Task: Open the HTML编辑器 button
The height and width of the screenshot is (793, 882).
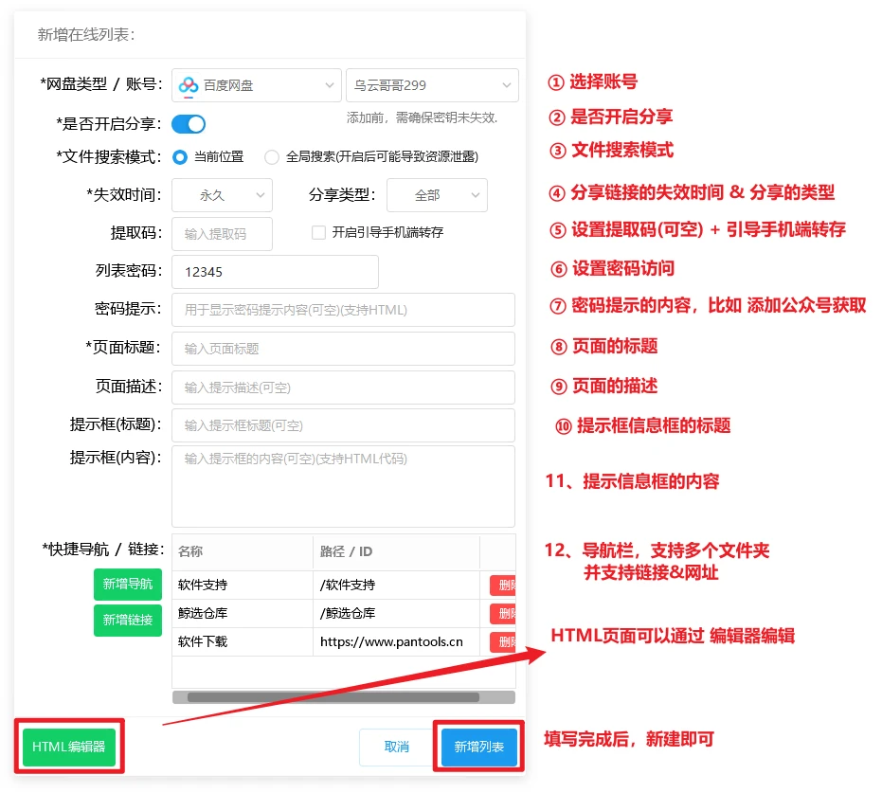Action: 69,747
